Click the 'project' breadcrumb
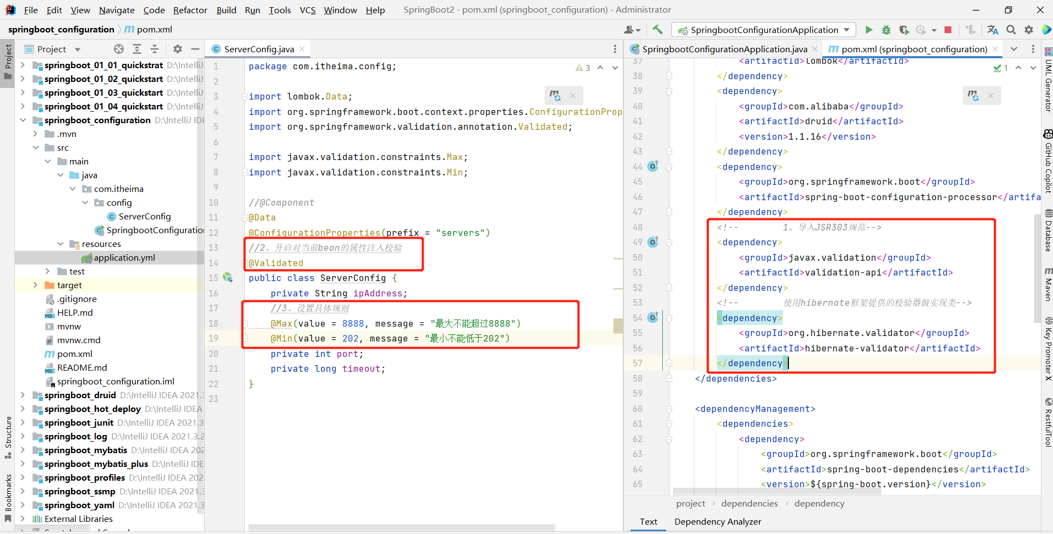The height and width of the screenshot is (534, 1053). (x=690, y=503)
